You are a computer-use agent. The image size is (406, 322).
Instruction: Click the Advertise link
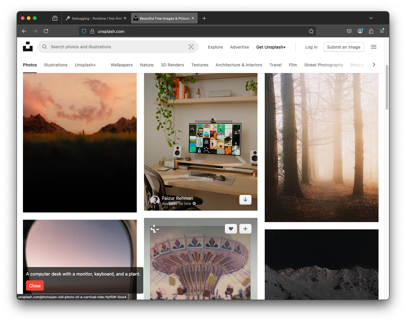(x=239, y=47)
